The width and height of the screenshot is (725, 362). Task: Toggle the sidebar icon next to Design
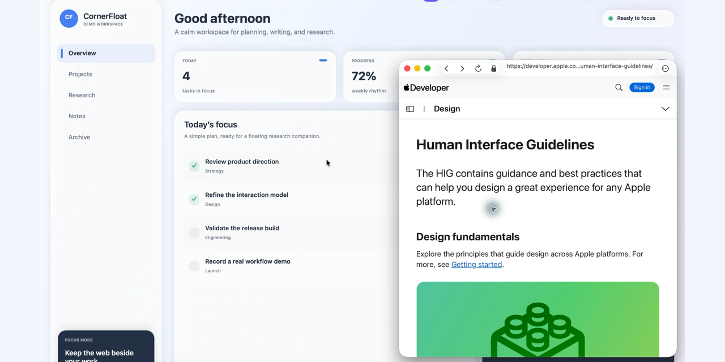[410, 109]
